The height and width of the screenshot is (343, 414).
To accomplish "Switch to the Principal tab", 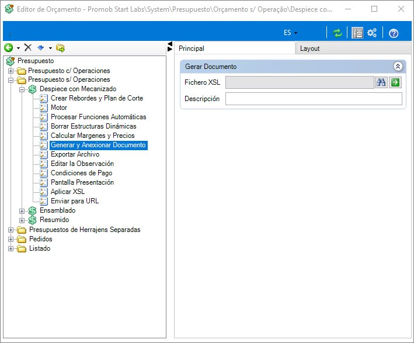I will click(235, 48).
